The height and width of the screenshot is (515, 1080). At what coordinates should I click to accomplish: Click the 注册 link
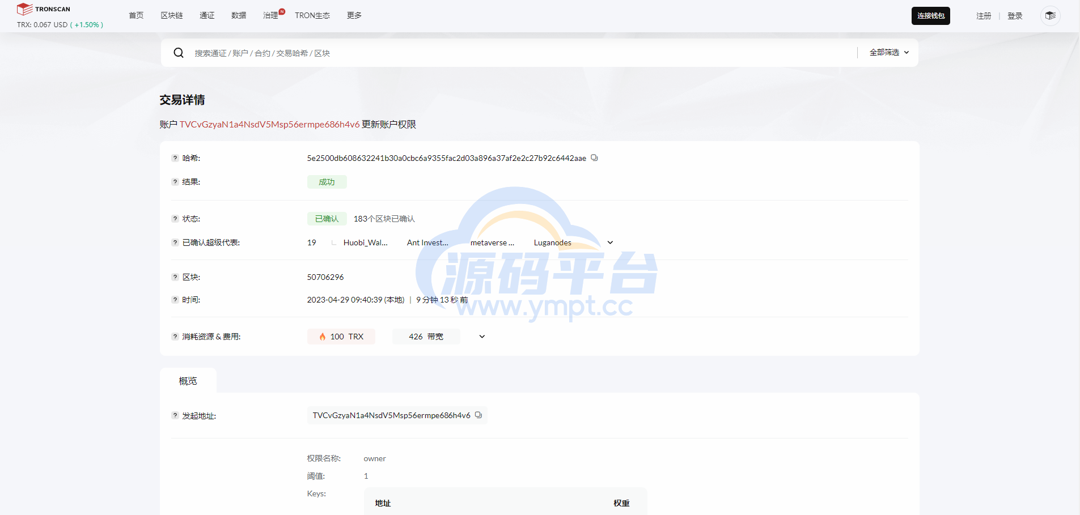(x=984, y=16)
